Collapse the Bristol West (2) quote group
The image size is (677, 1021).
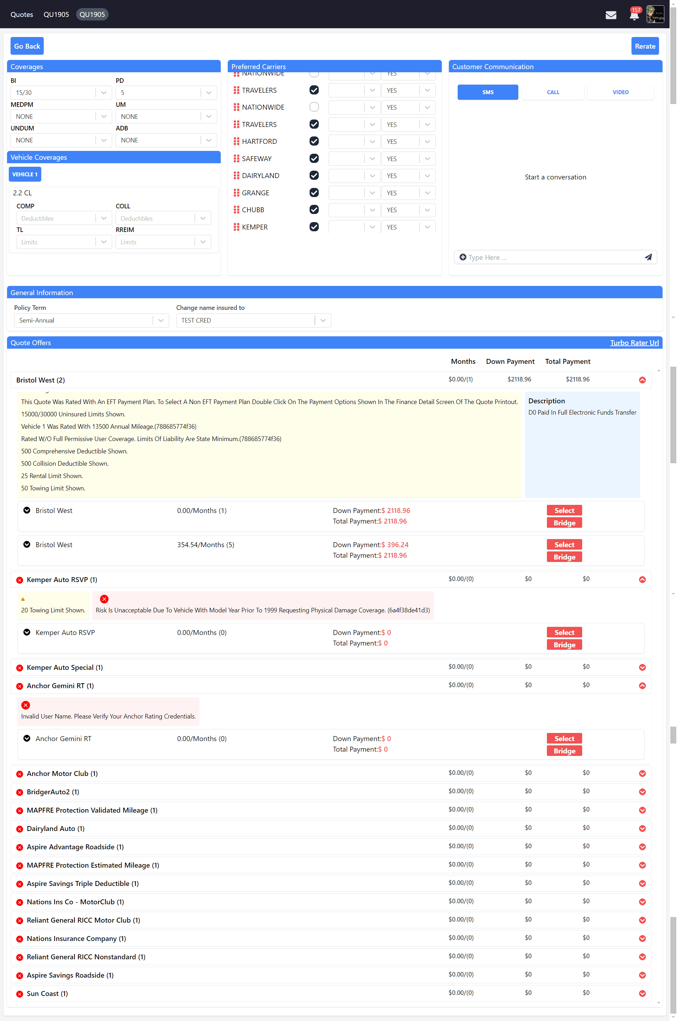point(642,380)
